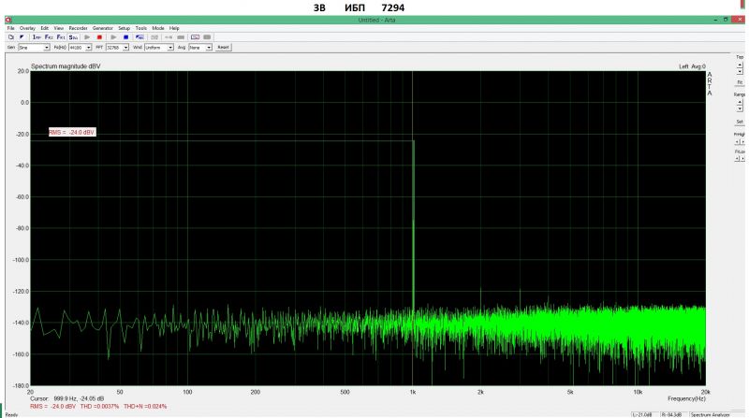Viewport: 749px width, 418px height.
Task: Click the green start recording arrow icon
Action: [x=87, y=36]
